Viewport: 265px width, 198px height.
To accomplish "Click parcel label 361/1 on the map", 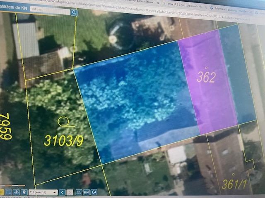I will (x=234, y=184).
